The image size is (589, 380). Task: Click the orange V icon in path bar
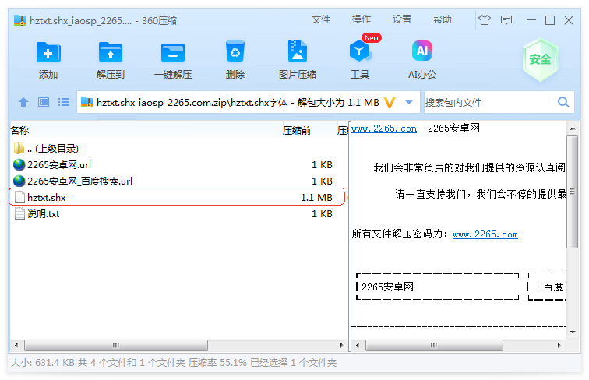tap(390, 103)
